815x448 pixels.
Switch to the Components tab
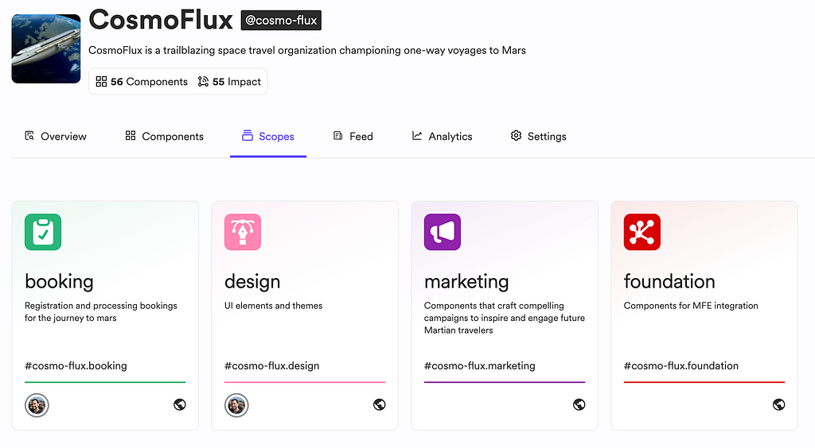pyautogui.click(x=164, y=137)
